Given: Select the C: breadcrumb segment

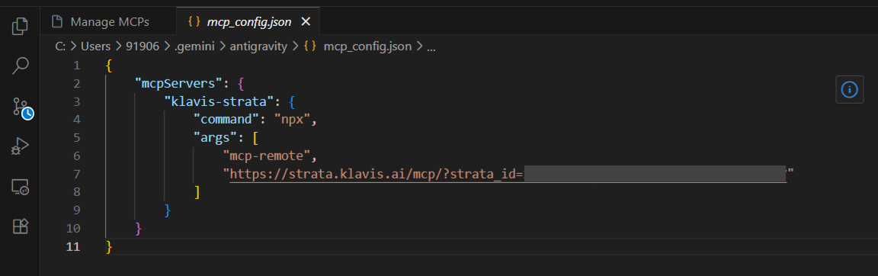Looking at the screenshot, I should [60, 47].
